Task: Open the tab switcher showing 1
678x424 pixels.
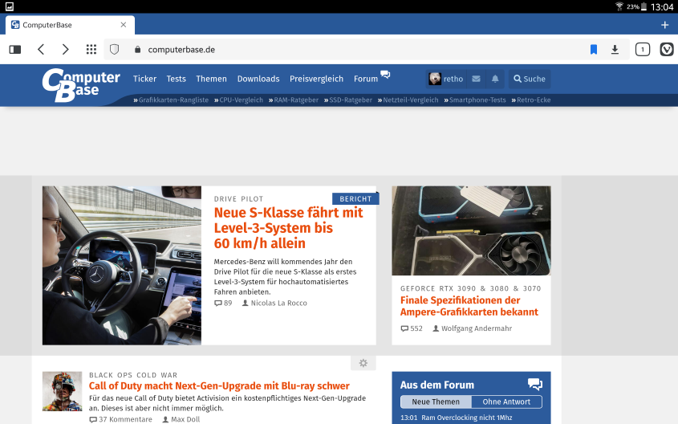Action: (643, 49)
